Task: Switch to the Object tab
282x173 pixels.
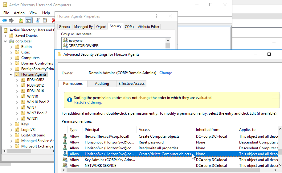Action: point(101,27)
